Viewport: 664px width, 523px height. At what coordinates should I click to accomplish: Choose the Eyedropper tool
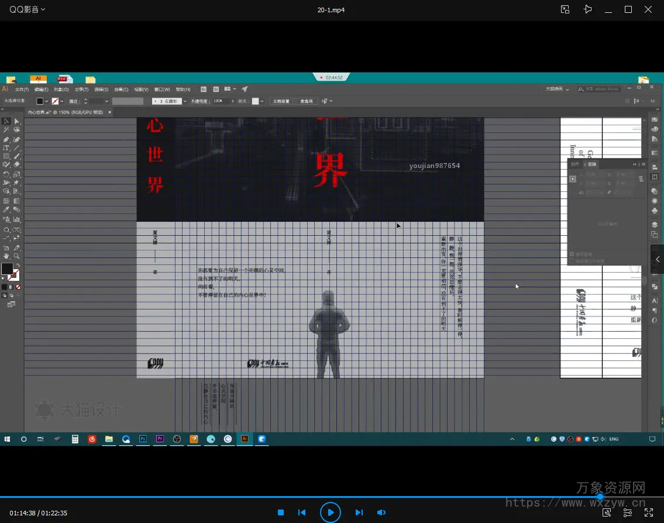point(6,209)
